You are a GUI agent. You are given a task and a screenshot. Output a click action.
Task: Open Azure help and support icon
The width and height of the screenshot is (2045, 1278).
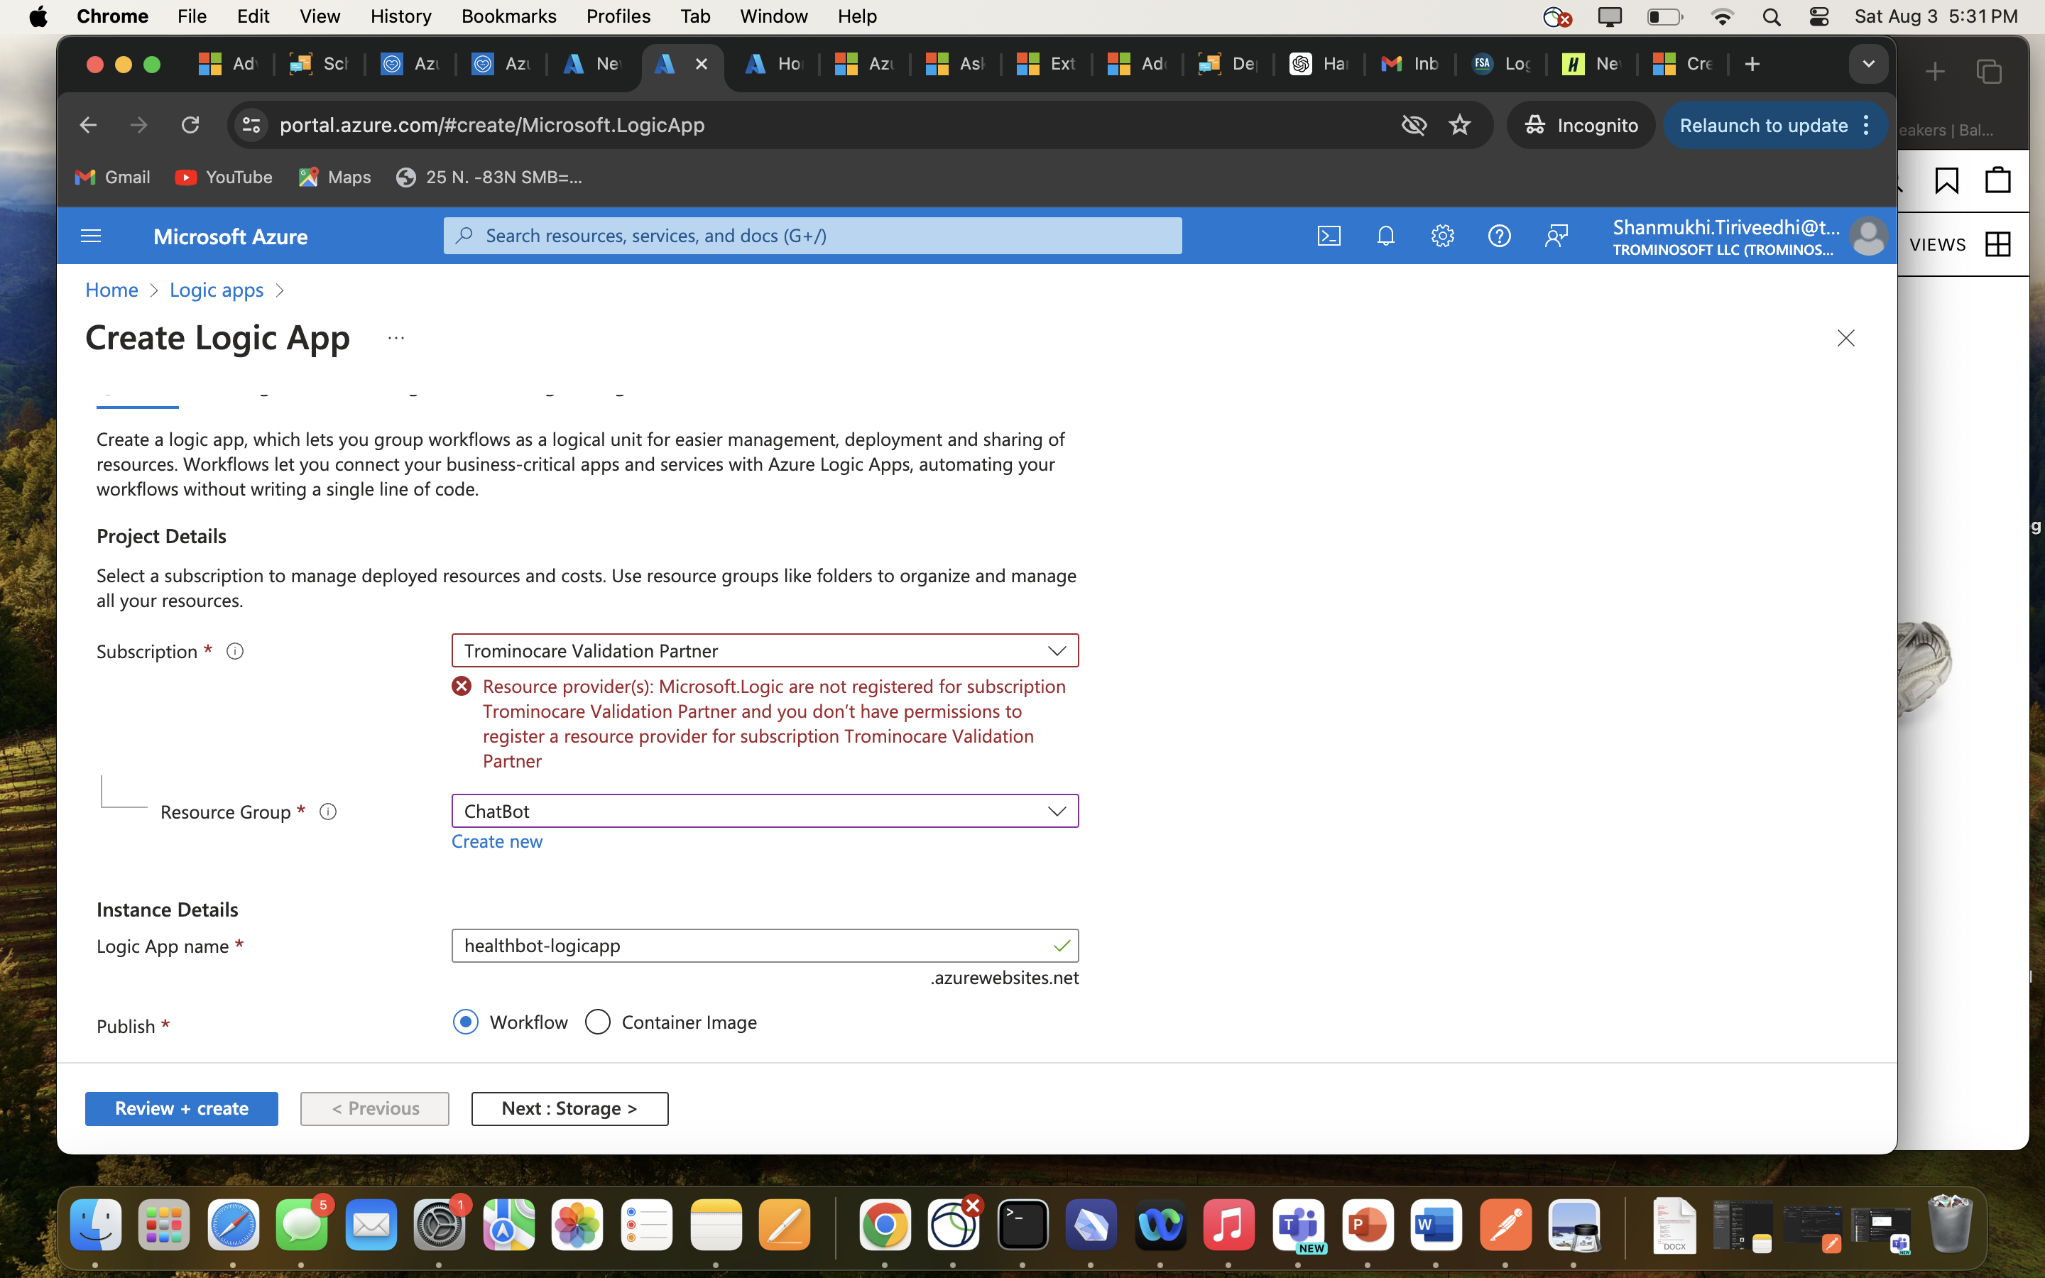point(1499,236)
